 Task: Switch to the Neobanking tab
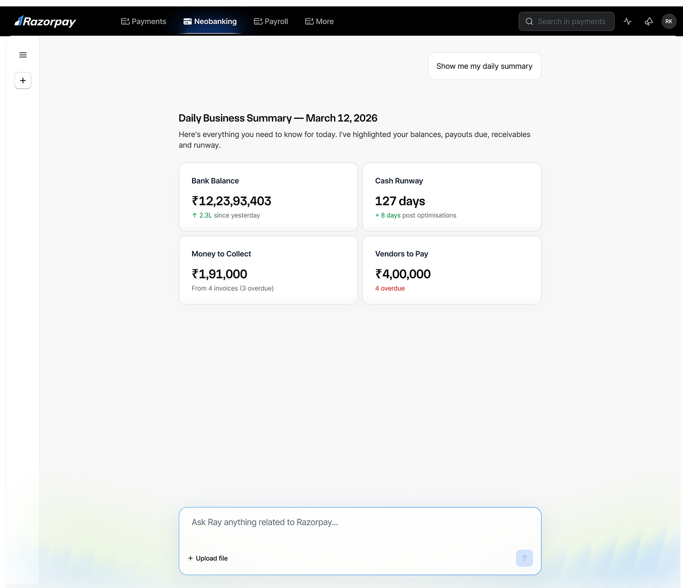click(210, 21)
